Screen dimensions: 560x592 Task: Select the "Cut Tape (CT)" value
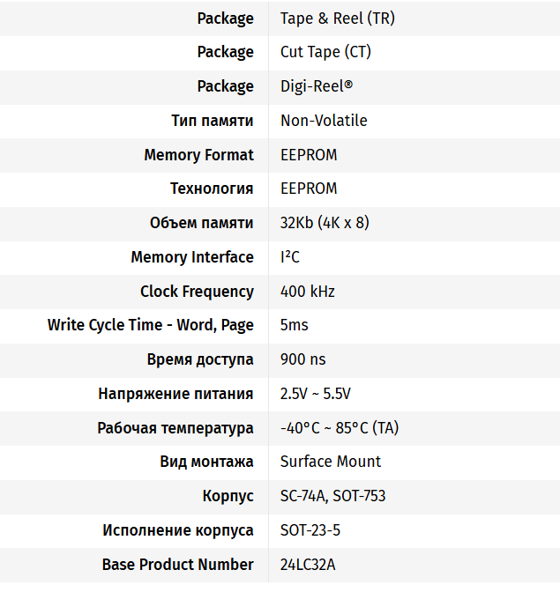click(325, 52)
